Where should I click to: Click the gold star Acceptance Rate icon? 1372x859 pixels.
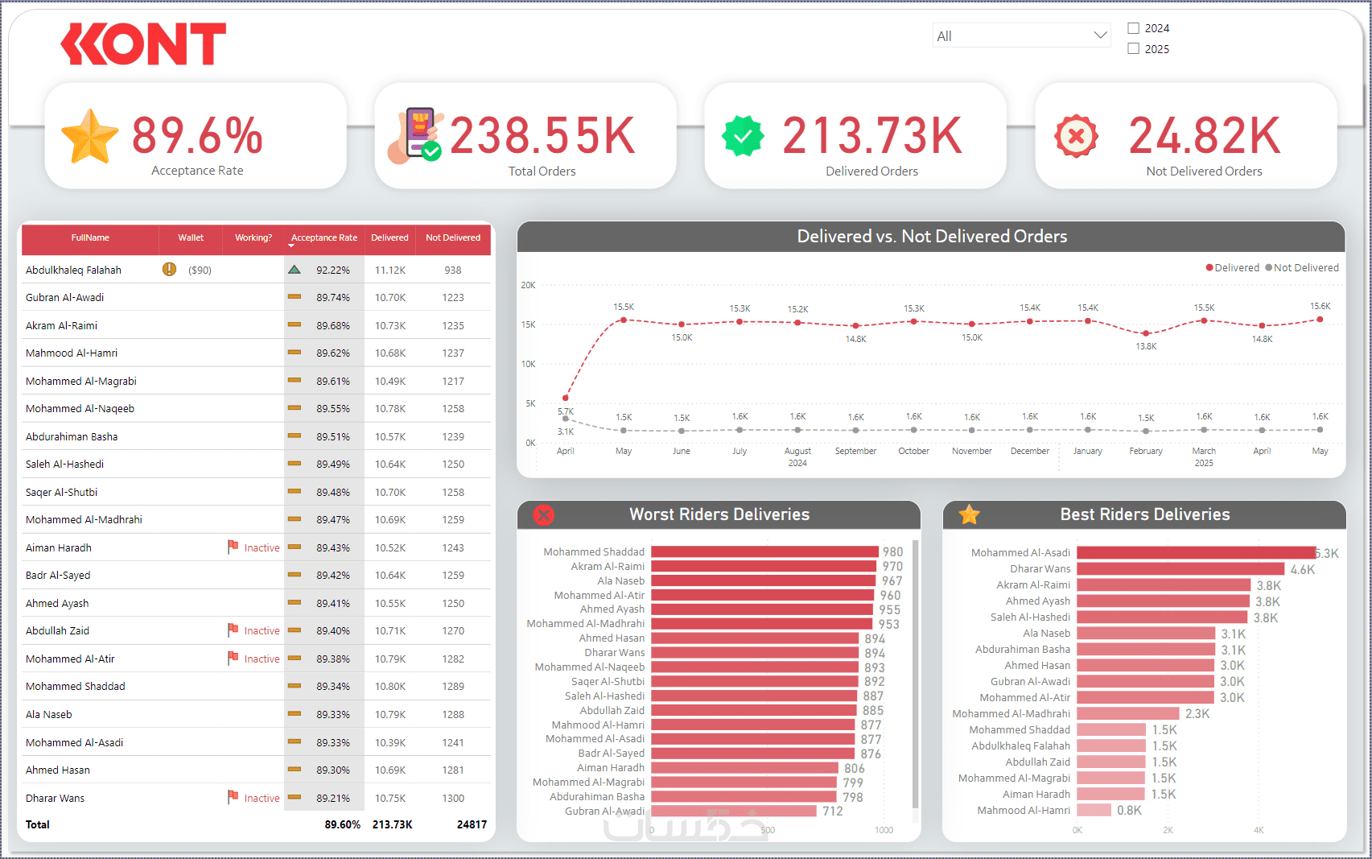(90, 136)
